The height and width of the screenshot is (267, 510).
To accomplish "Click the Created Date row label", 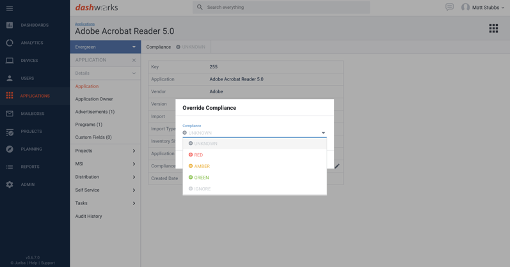I will (x=164, y=178).
